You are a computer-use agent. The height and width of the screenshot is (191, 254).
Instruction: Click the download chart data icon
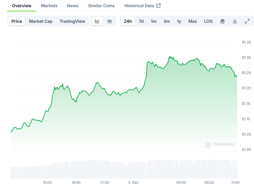click(x=235, y=21)
